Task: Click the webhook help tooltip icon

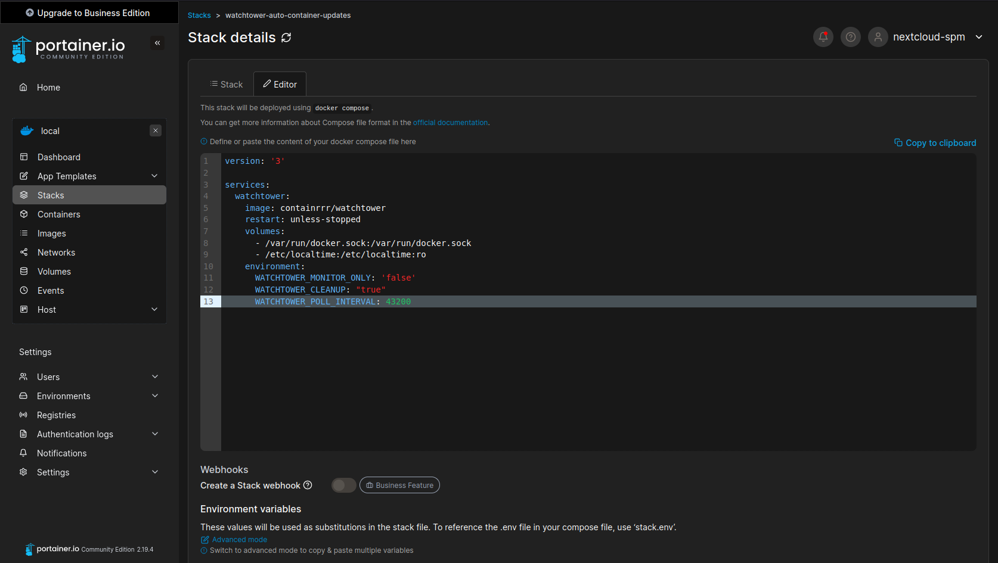Action: point(308,485)
